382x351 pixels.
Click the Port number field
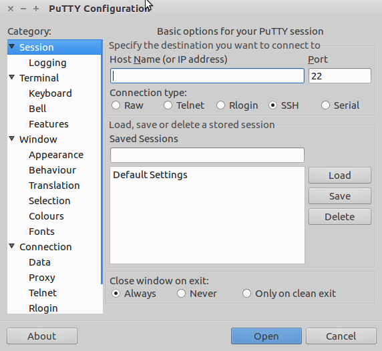click(340, 76)
